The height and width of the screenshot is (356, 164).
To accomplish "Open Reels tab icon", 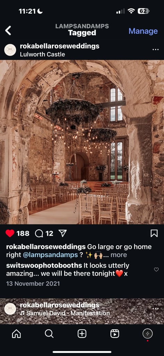I will (115, 333).
